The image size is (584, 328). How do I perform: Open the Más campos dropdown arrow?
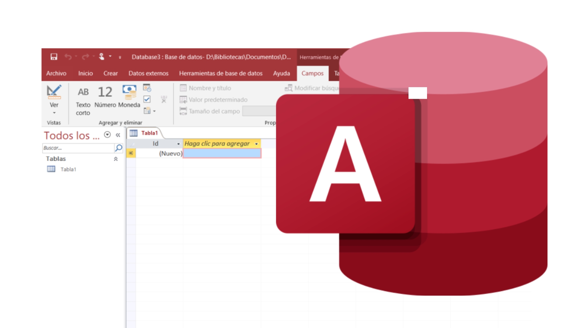(154, 111)
